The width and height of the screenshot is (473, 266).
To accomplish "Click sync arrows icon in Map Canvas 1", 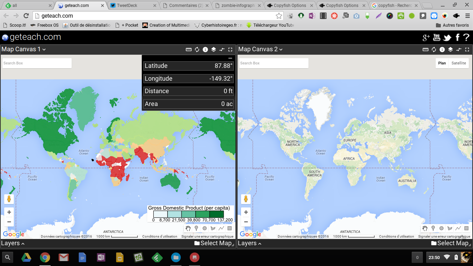I will pos(222,50).
